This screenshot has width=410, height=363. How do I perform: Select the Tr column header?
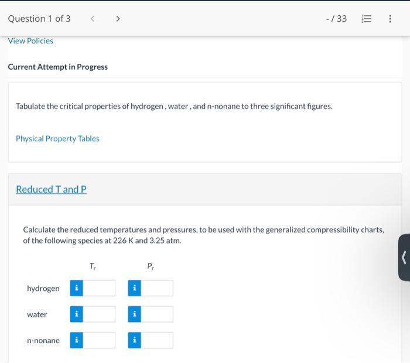[x=93, y=266]
